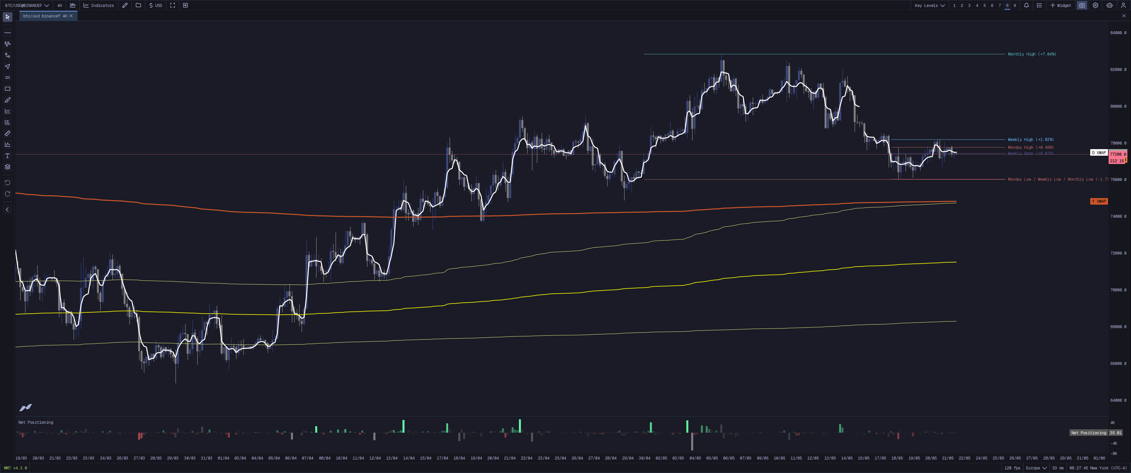Toggle fullscreen chart mode

click(x=173, y=5)
